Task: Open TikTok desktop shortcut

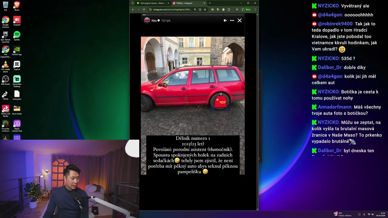Action: [x=5, y=95]
